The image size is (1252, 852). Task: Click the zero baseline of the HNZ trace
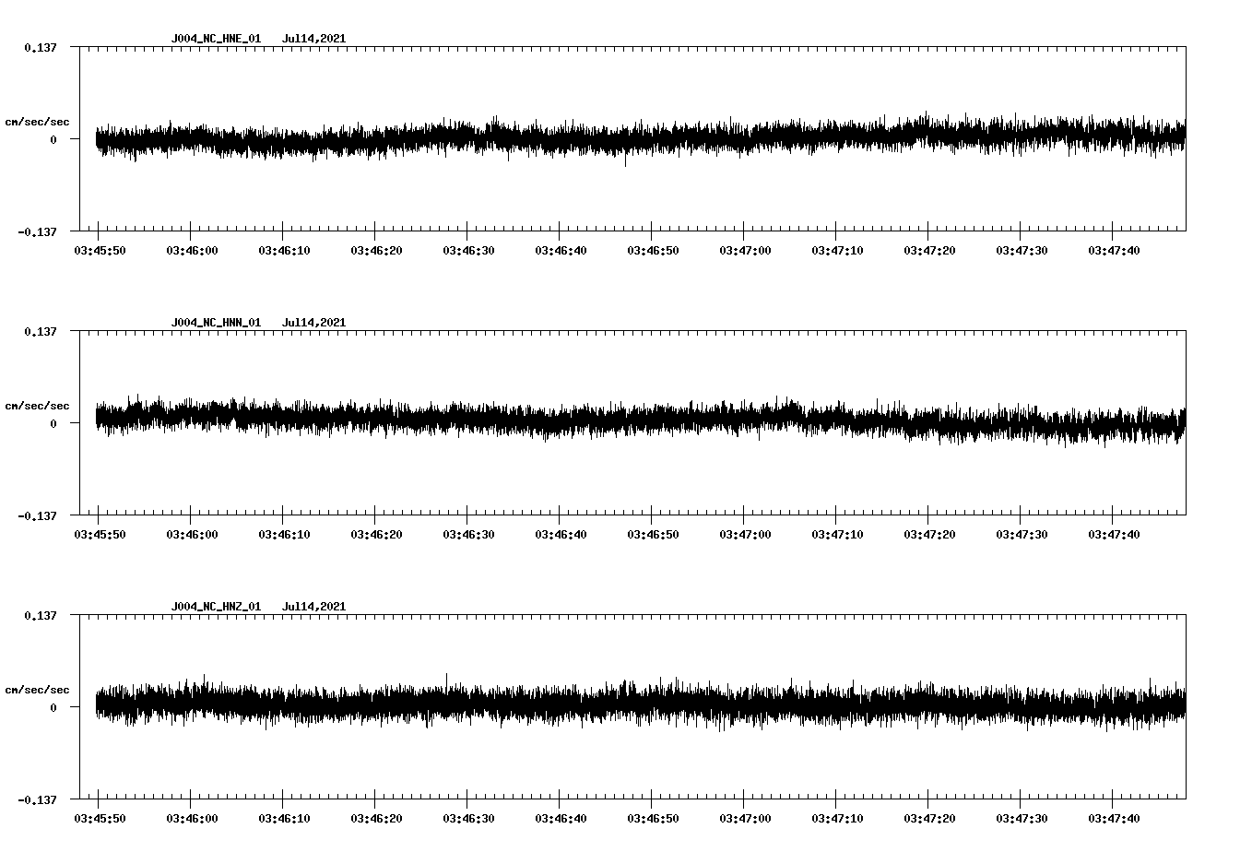(636, 707)
